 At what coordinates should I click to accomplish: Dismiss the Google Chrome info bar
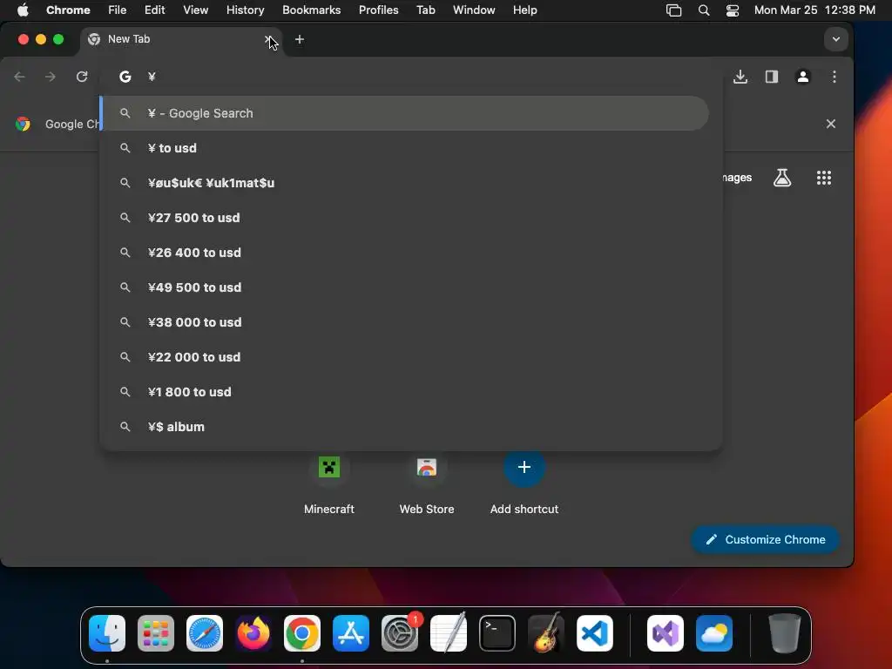point(830,124)
